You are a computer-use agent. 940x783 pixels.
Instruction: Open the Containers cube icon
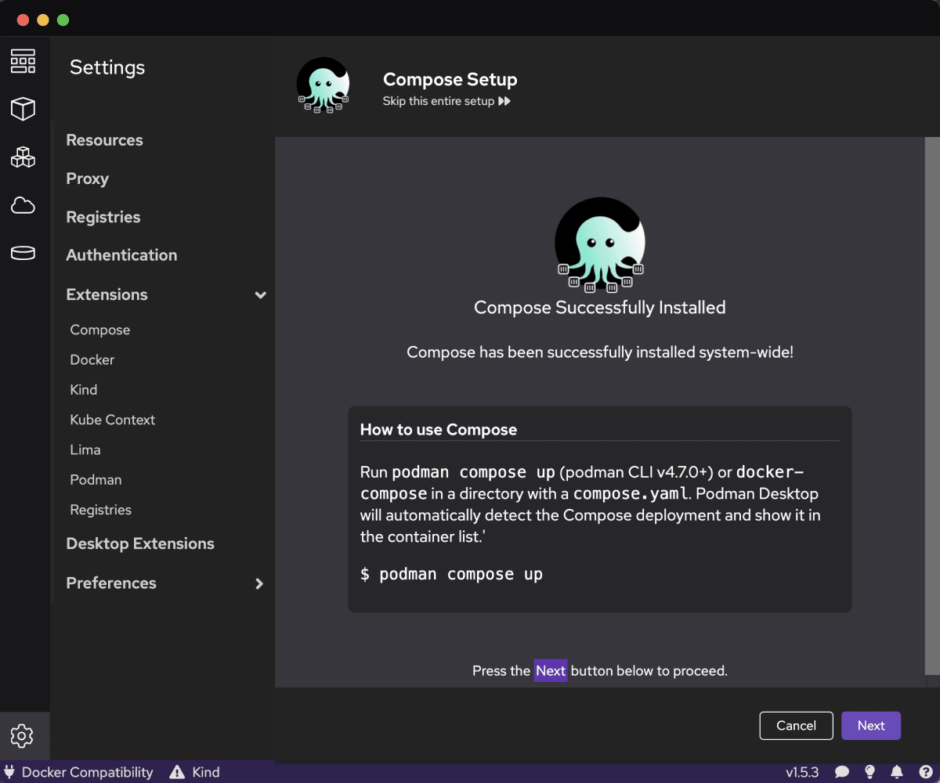click(x=23, y=109)
